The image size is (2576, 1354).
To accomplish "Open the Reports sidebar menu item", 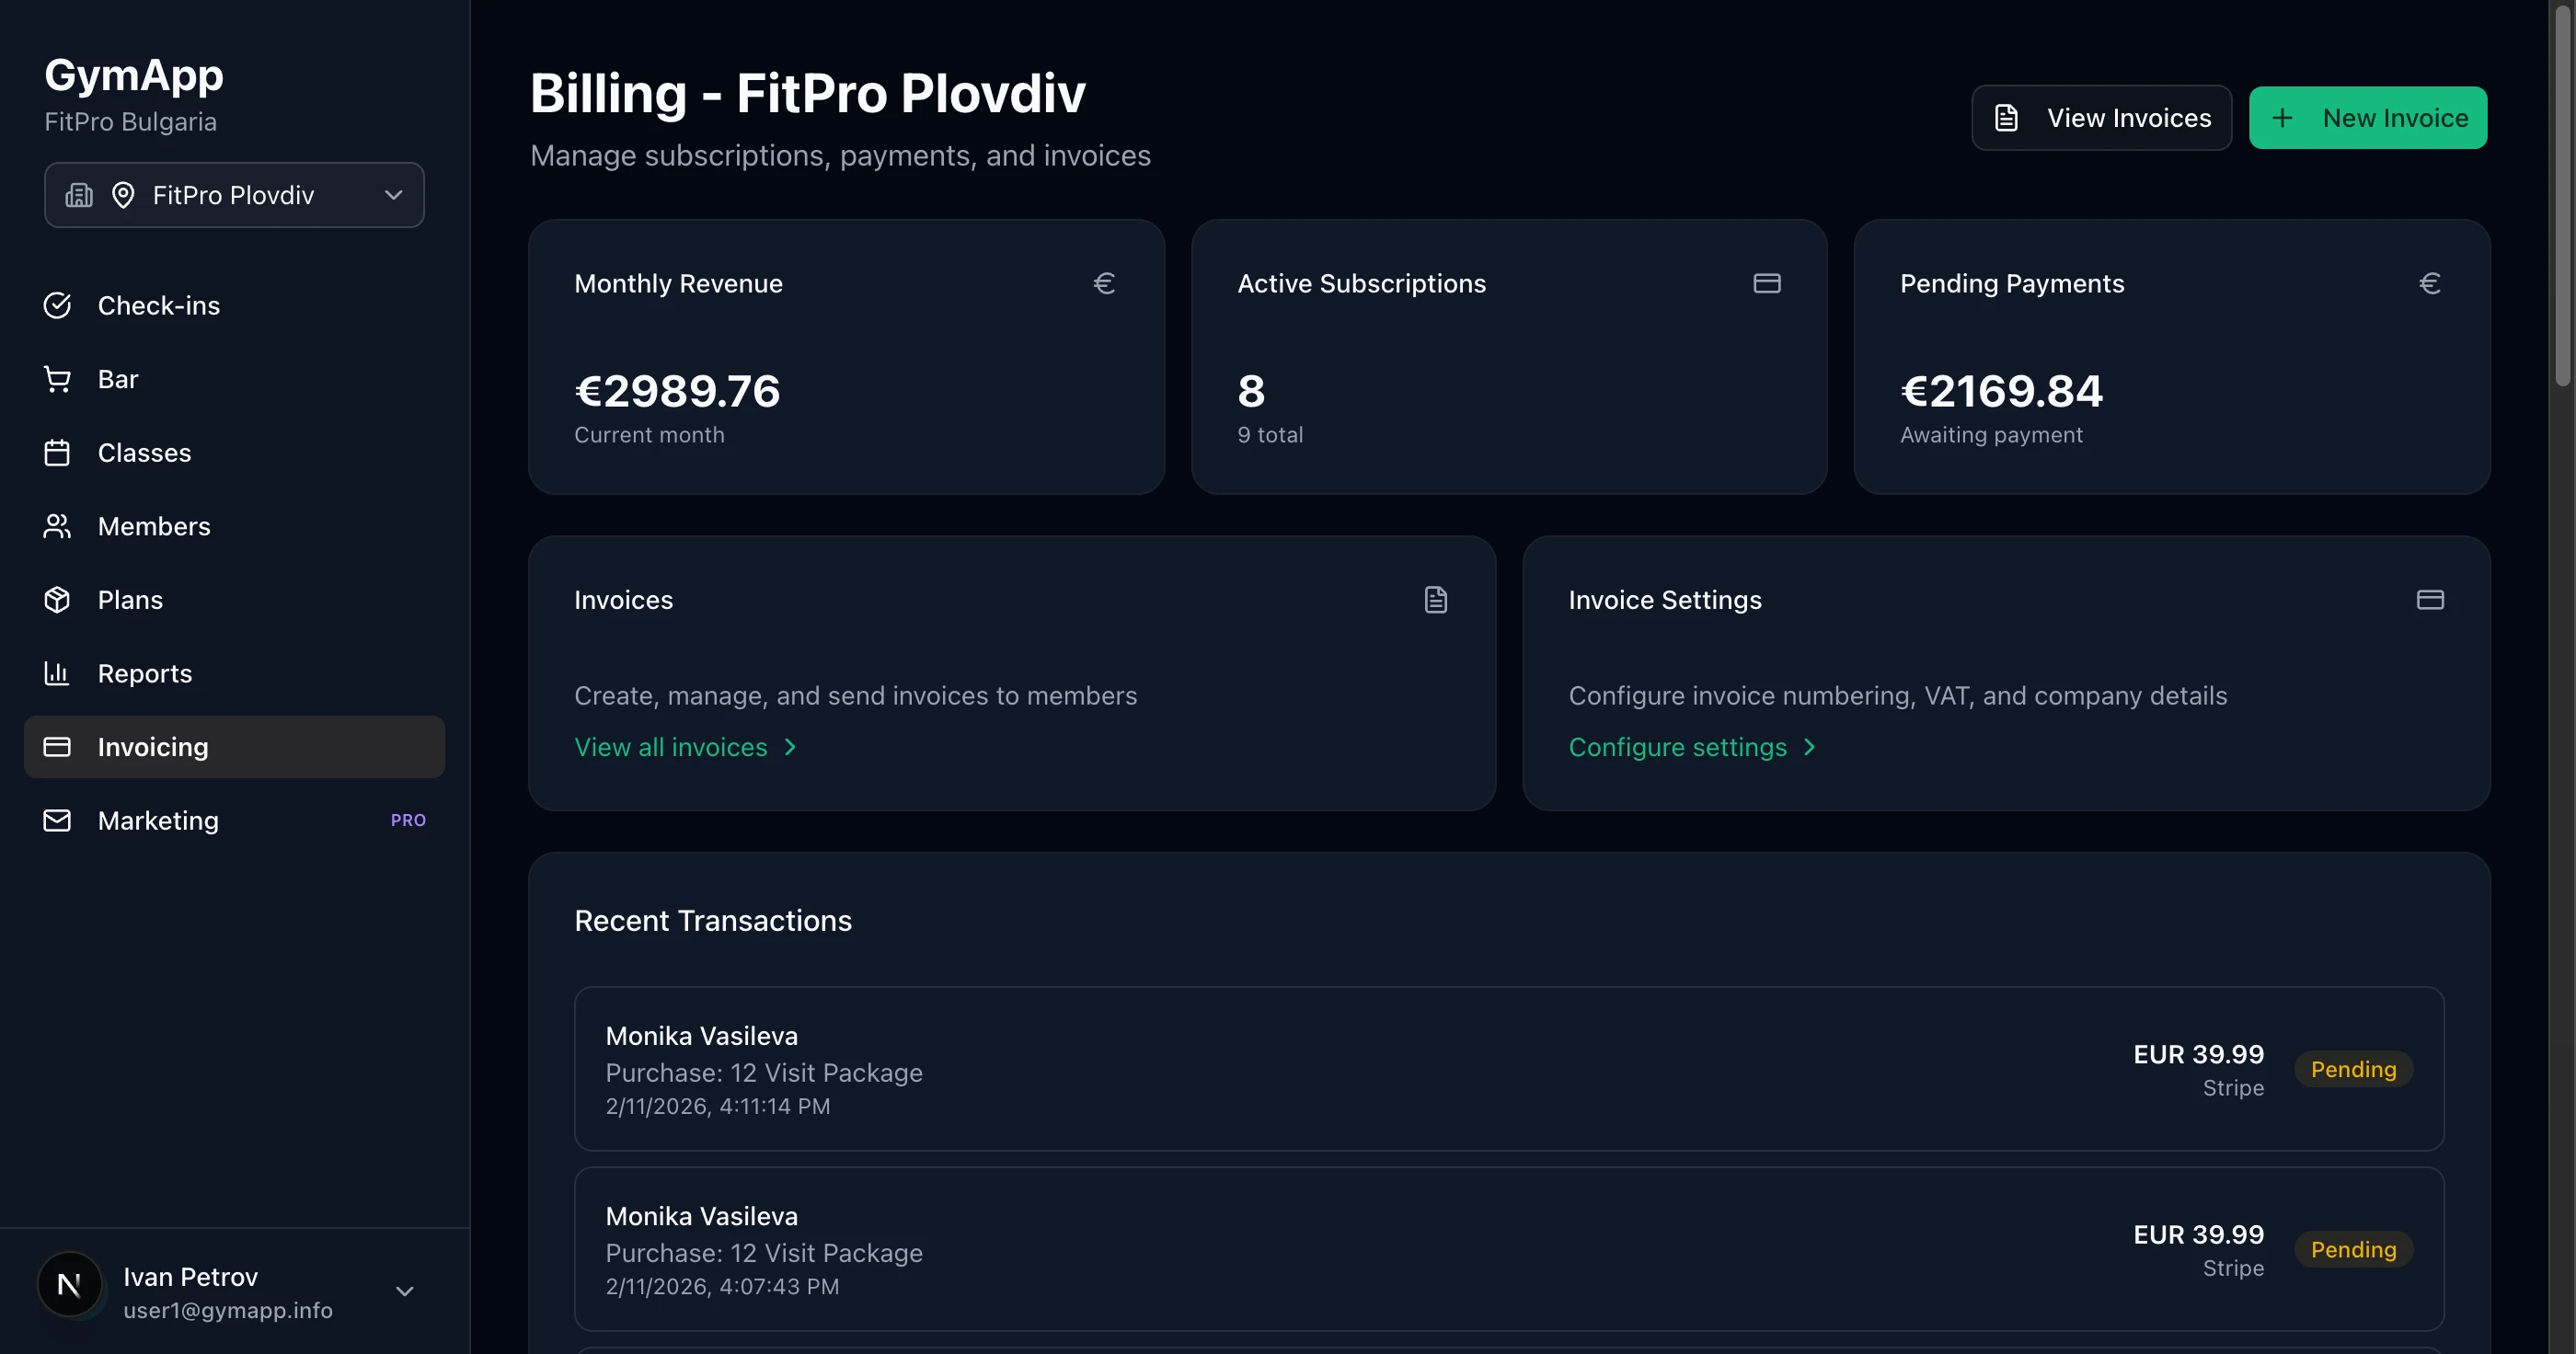I will click(144, 673).
